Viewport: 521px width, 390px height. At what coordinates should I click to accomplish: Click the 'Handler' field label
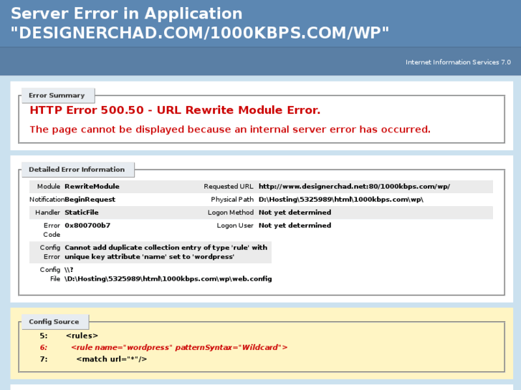pos(47,213)
